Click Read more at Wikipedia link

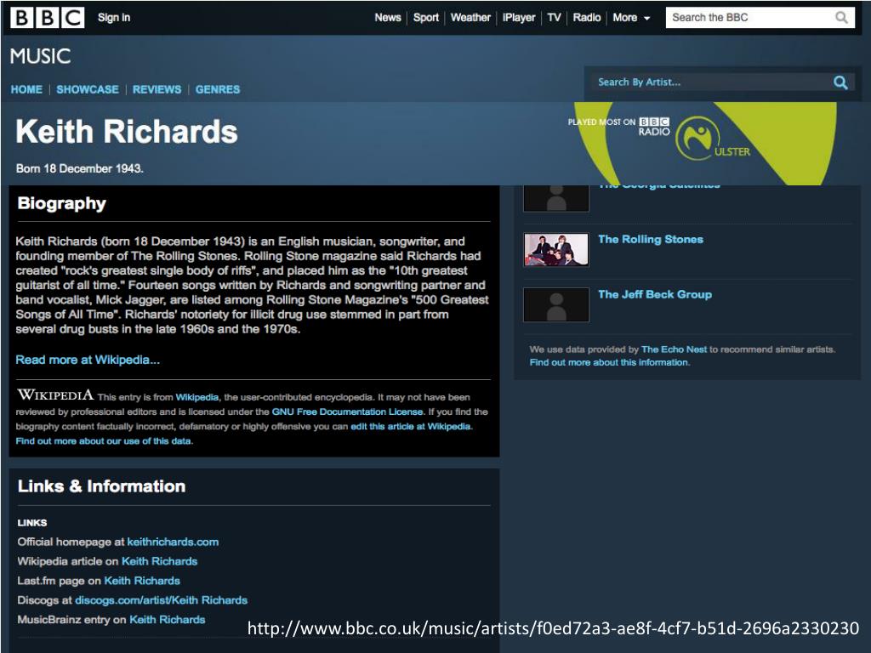(88, 360)
